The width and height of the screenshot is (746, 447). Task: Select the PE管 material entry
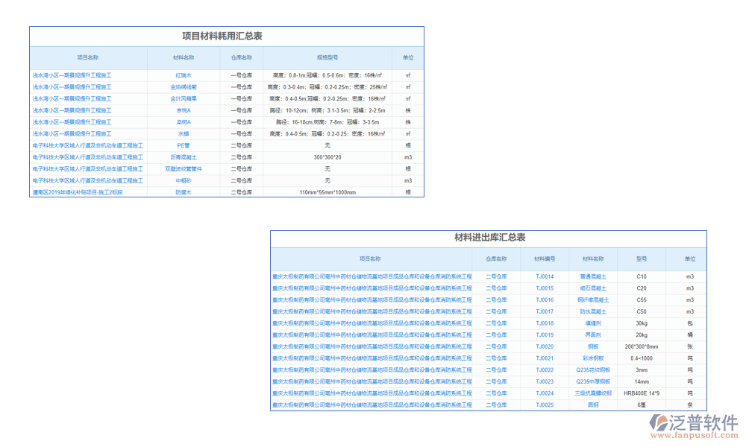pyautogui.click(x=184, y=145)
